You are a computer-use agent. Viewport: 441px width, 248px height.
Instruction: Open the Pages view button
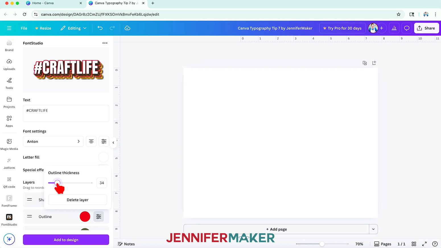click(x=383, y=244)
